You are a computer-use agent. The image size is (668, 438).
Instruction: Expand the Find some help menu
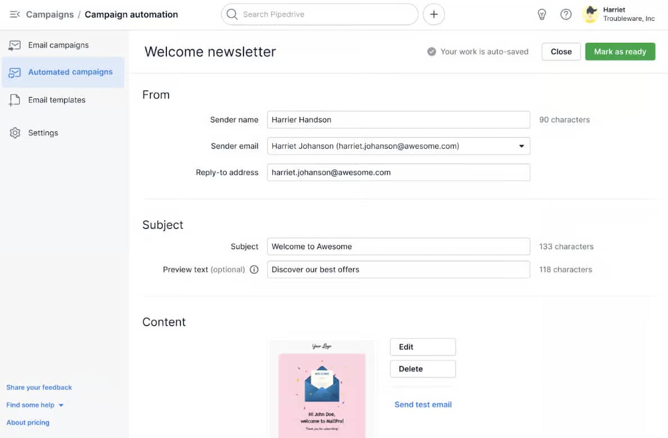pos(35,405)
